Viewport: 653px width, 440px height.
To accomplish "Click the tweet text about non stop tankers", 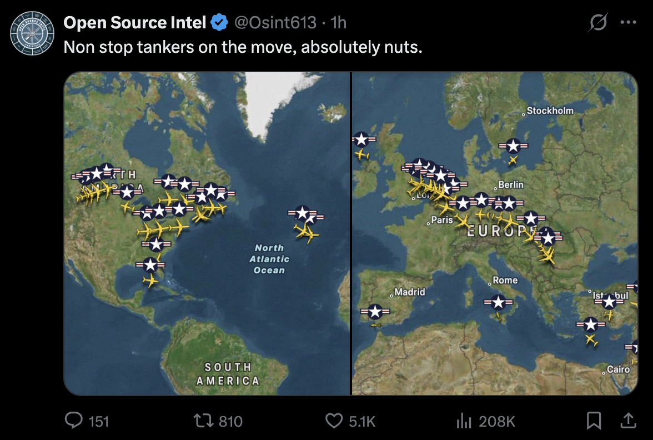I will click(x=243, y=47).
